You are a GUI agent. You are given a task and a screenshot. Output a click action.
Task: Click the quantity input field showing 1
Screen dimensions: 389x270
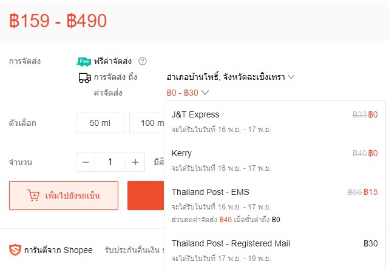coord(110,162)
